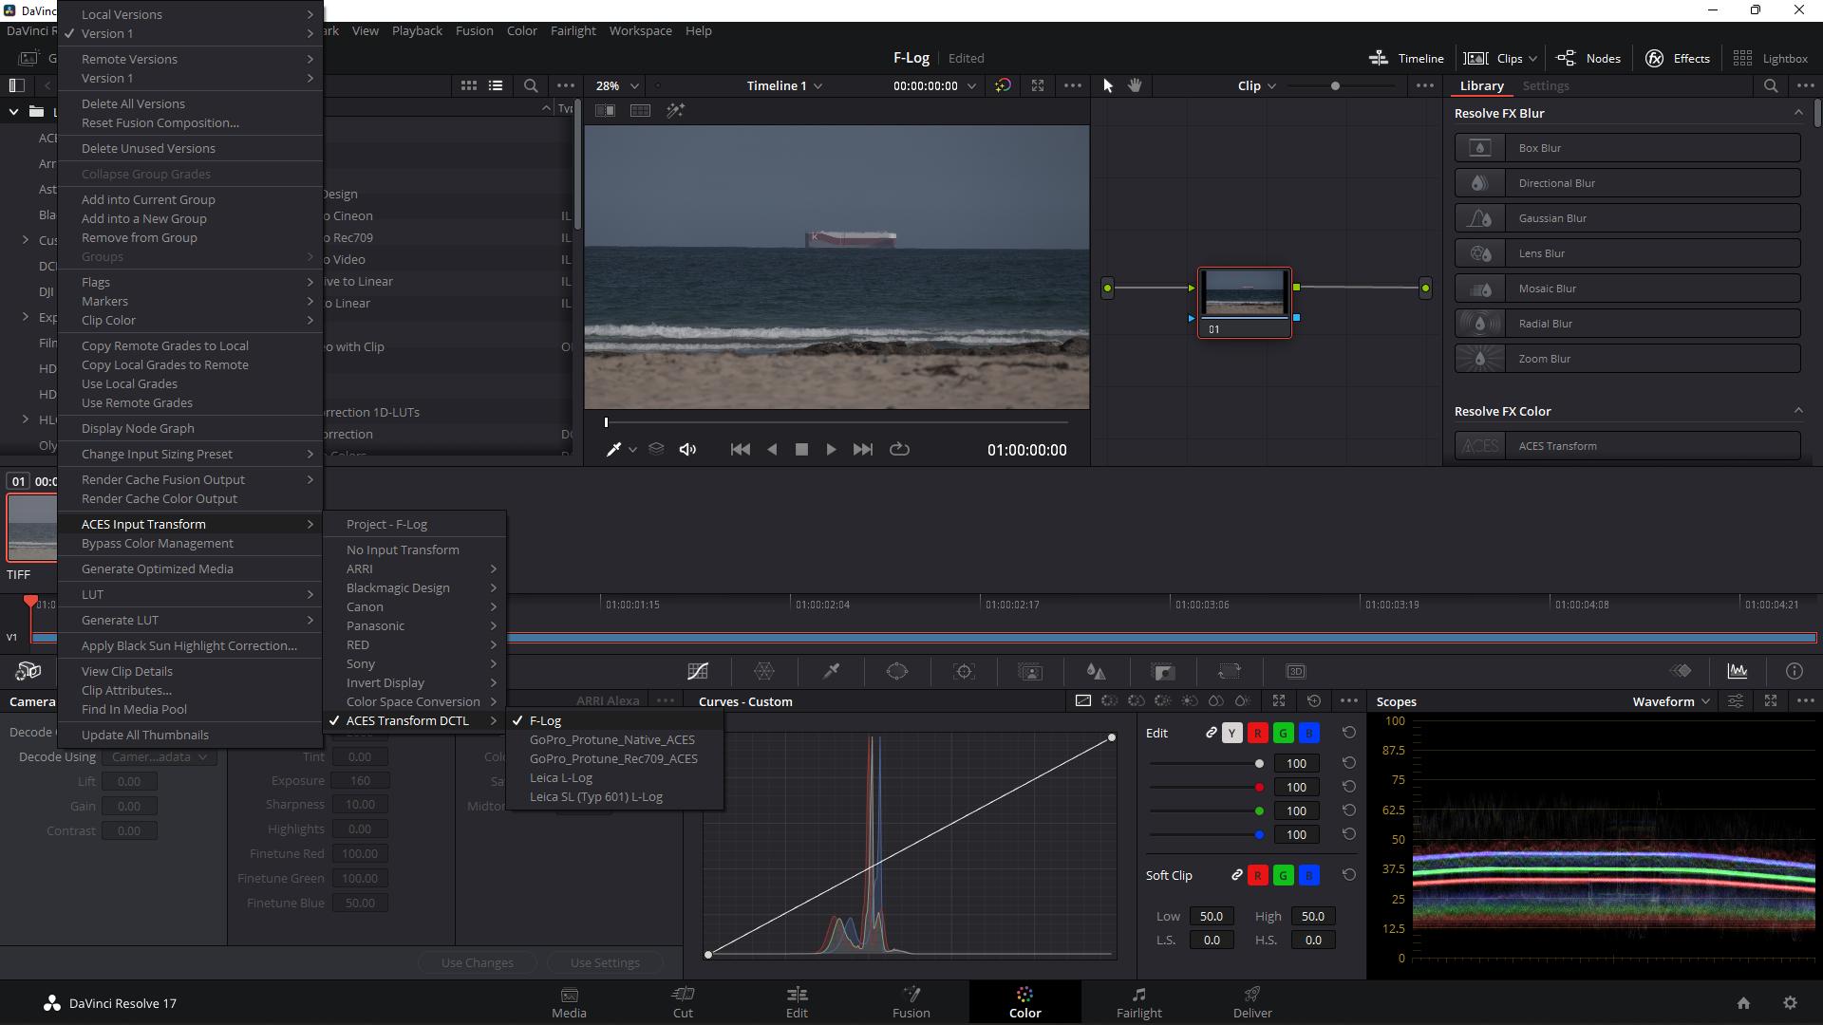The width and height of the screenshot is (1823, 1025).
Task: Toggle red channel curve edit button
Action: pyautogui.click(x=1257, y=733)
